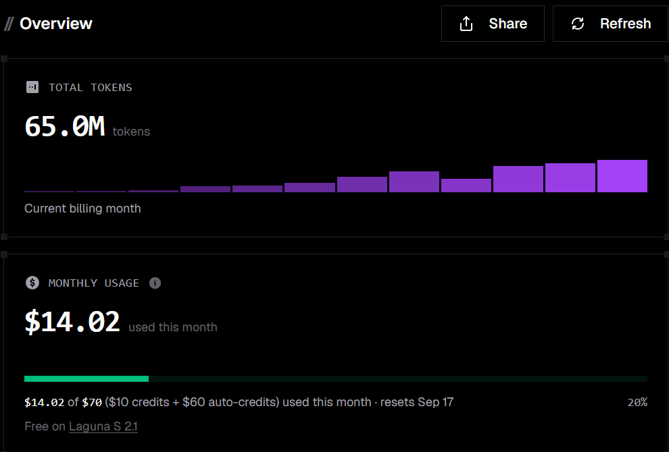Click the share upload arrow icon

[x=466, y=24]
